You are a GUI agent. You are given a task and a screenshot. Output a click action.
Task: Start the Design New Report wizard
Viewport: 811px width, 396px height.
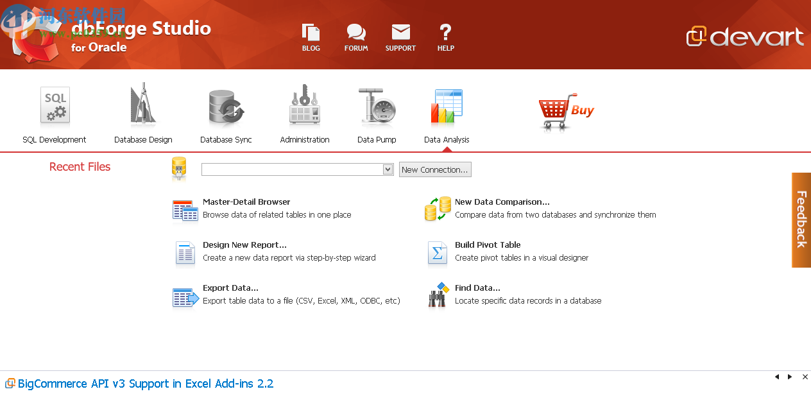point(244,245)
